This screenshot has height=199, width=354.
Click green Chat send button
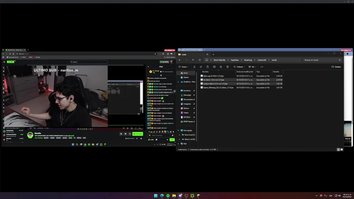[x=172, y=140]
